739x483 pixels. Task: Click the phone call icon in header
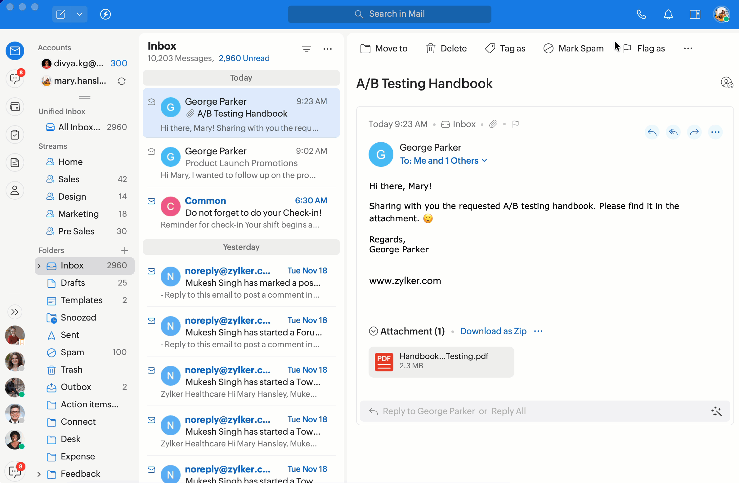(641, 14)
